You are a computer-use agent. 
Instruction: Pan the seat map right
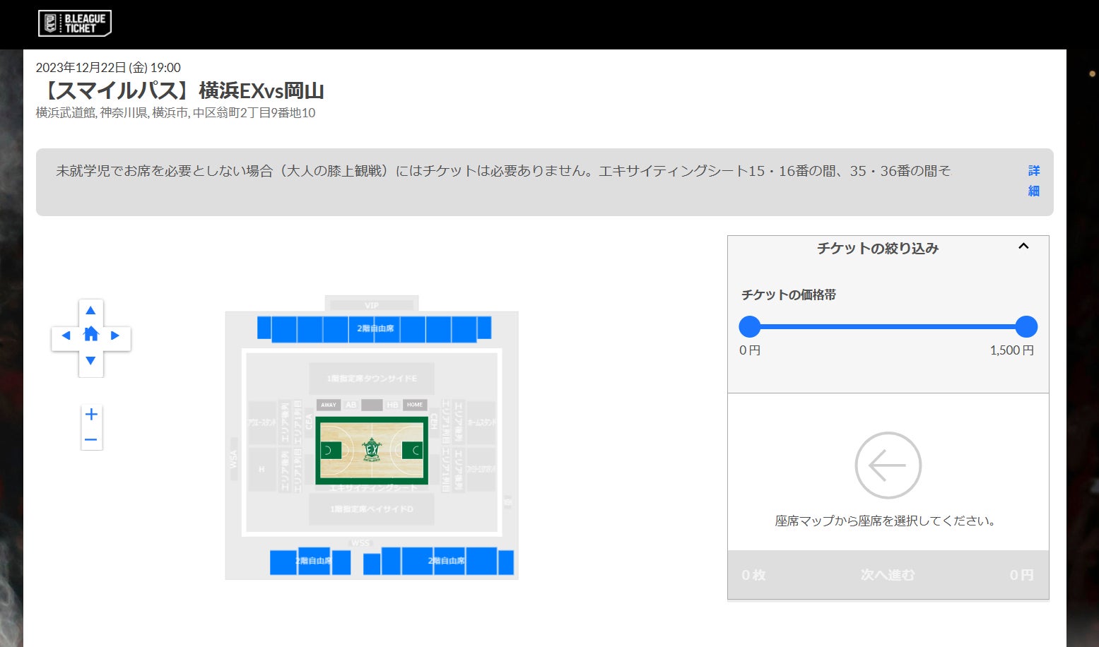(x=115, y=336)
